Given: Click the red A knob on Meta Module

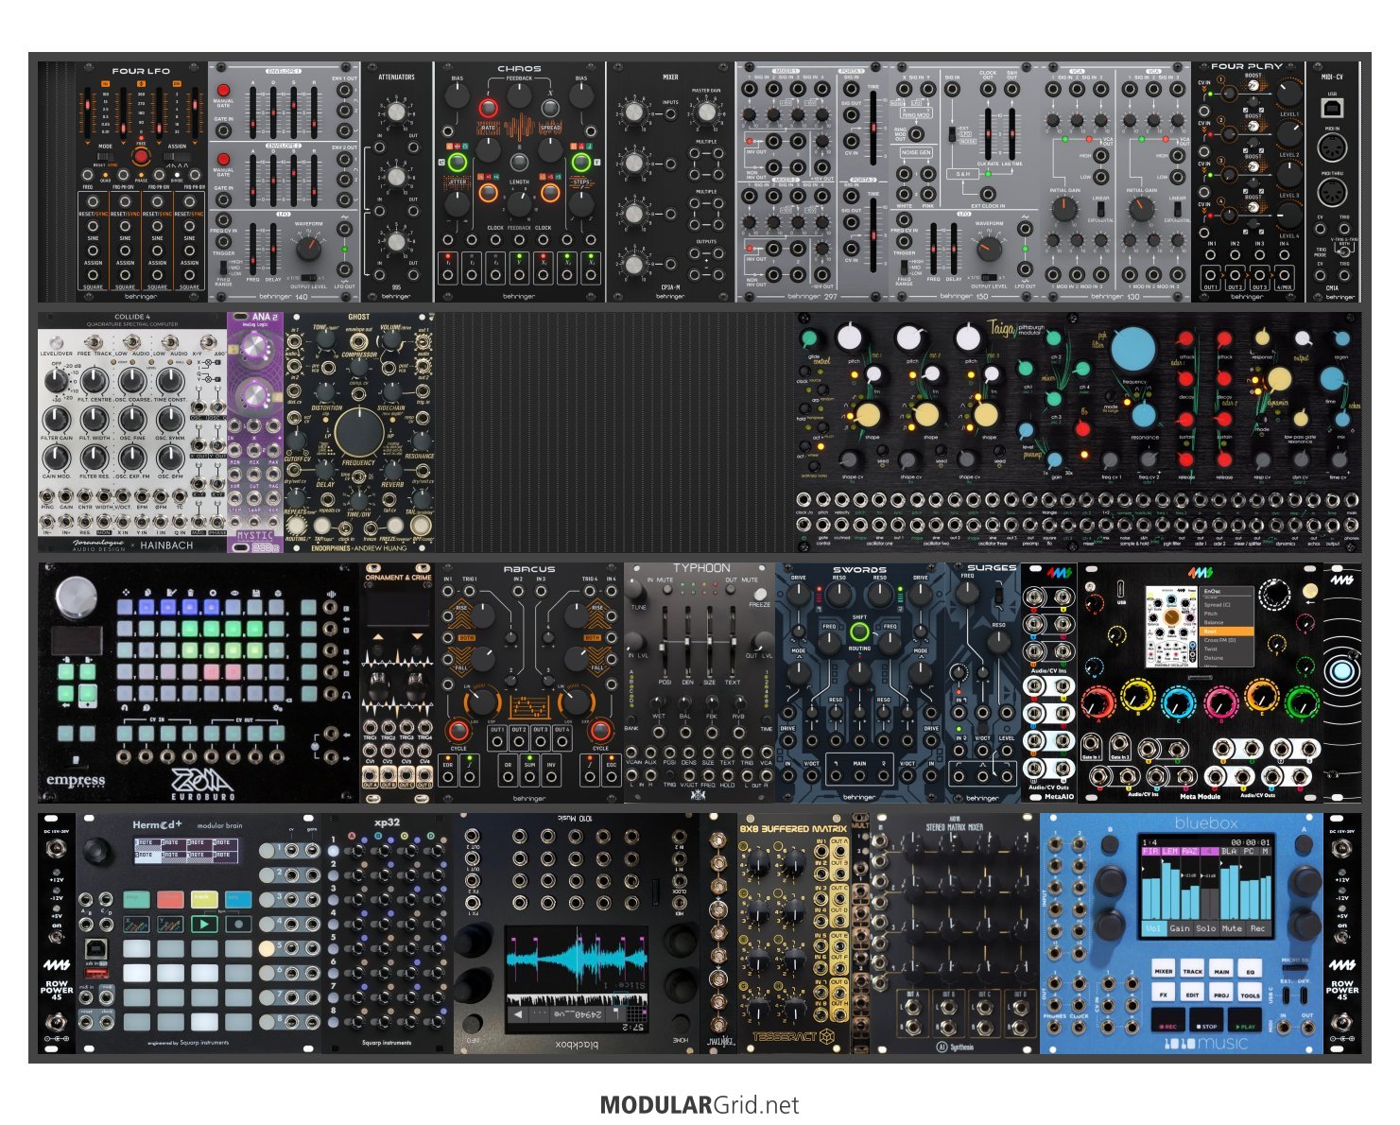Looking at the screenshot, I should point(1098,703).
